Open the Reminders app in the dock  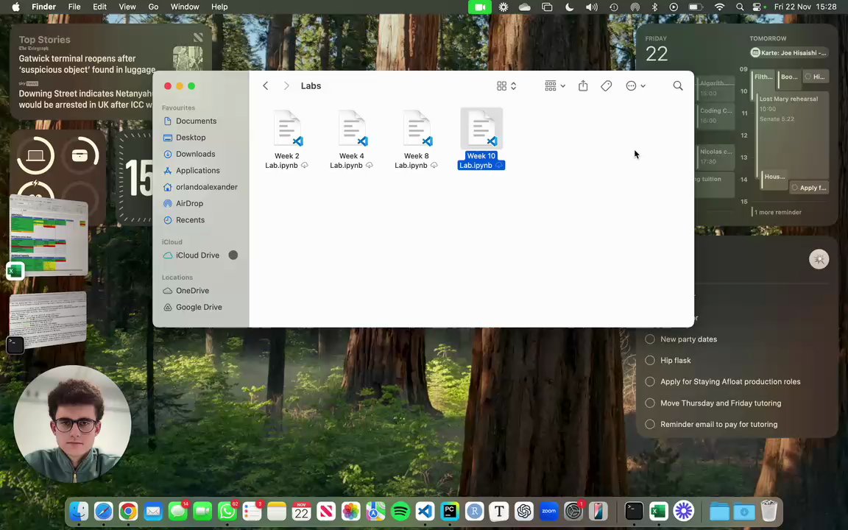[x=252, y=511]
